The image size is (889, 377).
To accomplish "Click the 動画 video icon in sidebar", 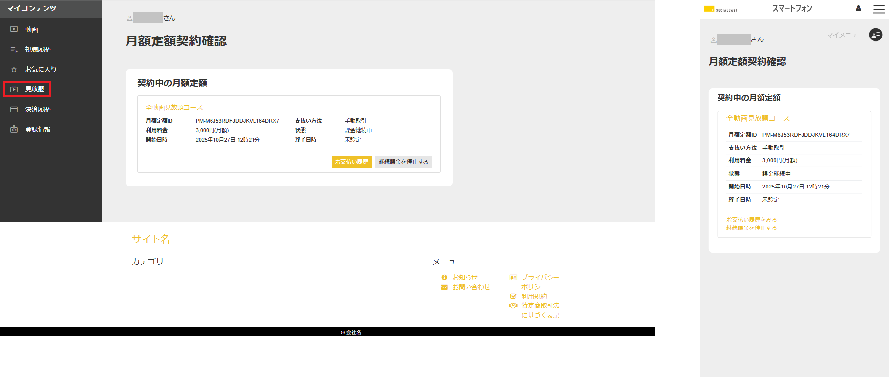I will click(x=14, y=29).
